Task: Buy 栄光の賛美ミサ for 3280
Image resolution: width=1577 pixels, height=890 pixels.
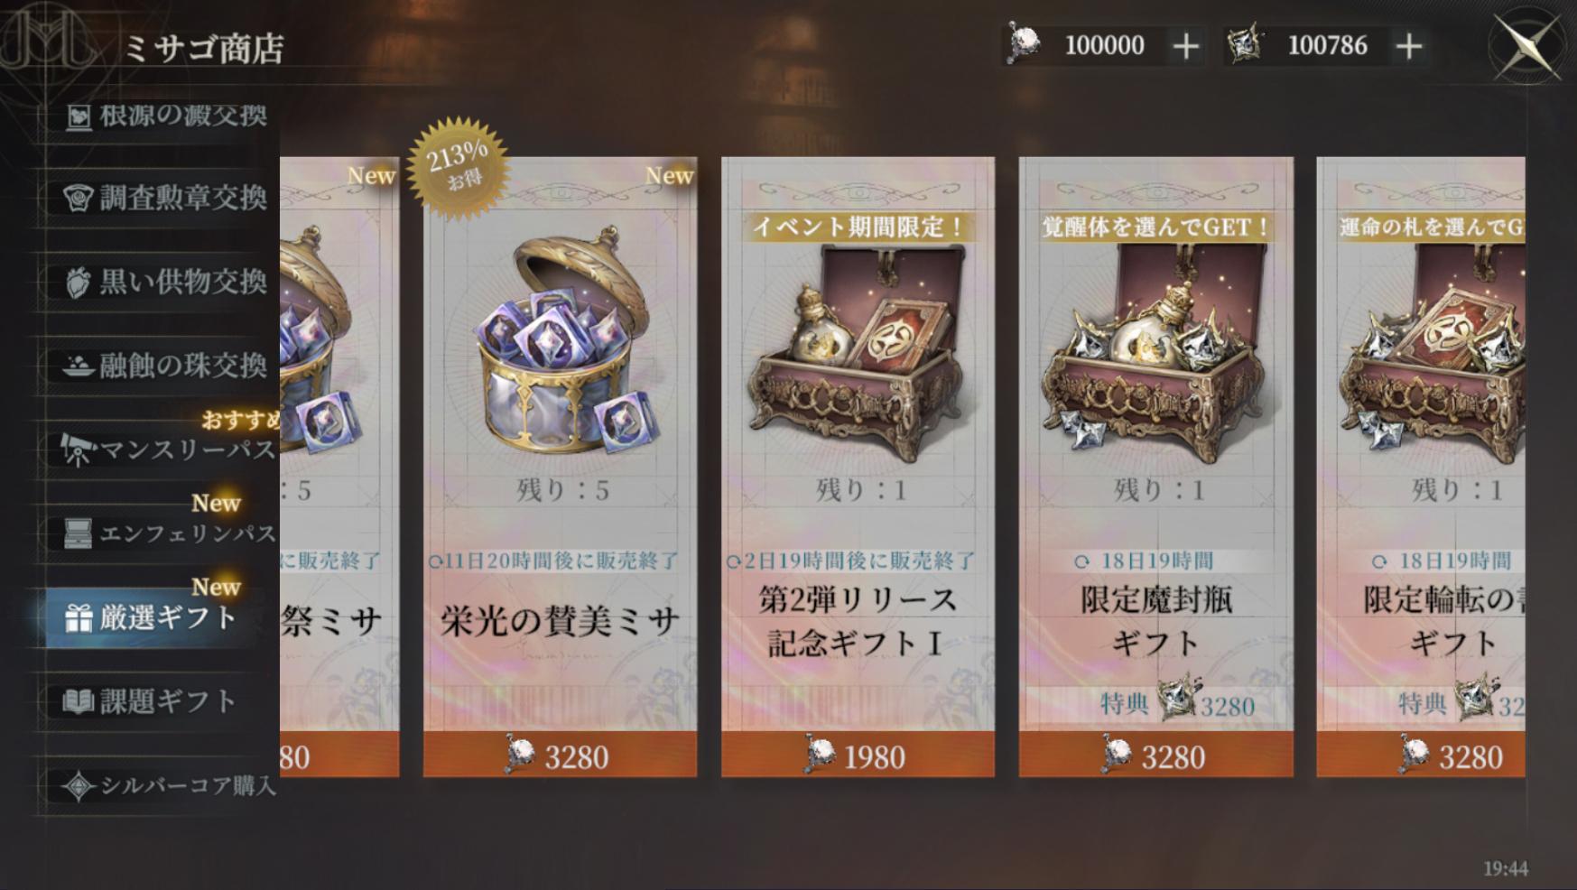Action: [x=560, y=756]
